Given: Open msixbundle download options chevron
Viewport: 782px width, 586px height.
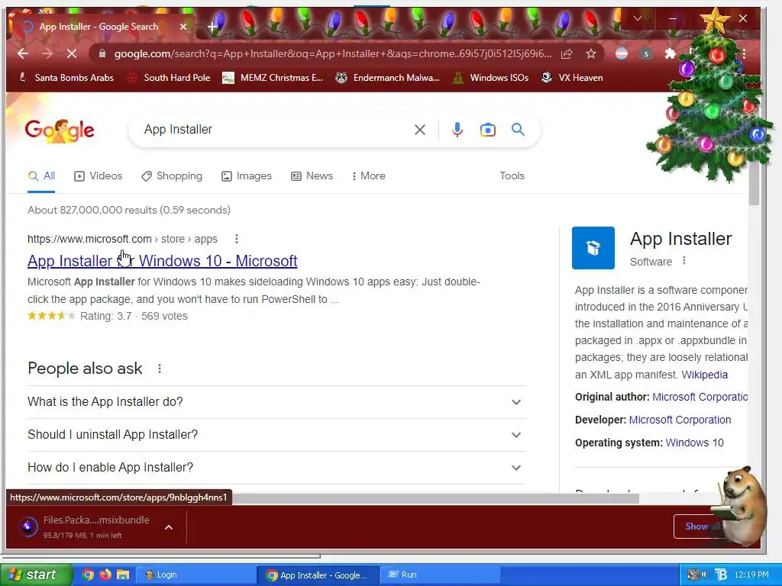Looking at the screenshot, I should click(x=169, y=527).
